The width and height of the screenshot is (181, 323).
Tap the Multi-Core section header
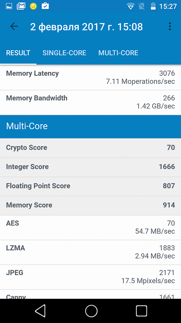click(x=90, y=126)
